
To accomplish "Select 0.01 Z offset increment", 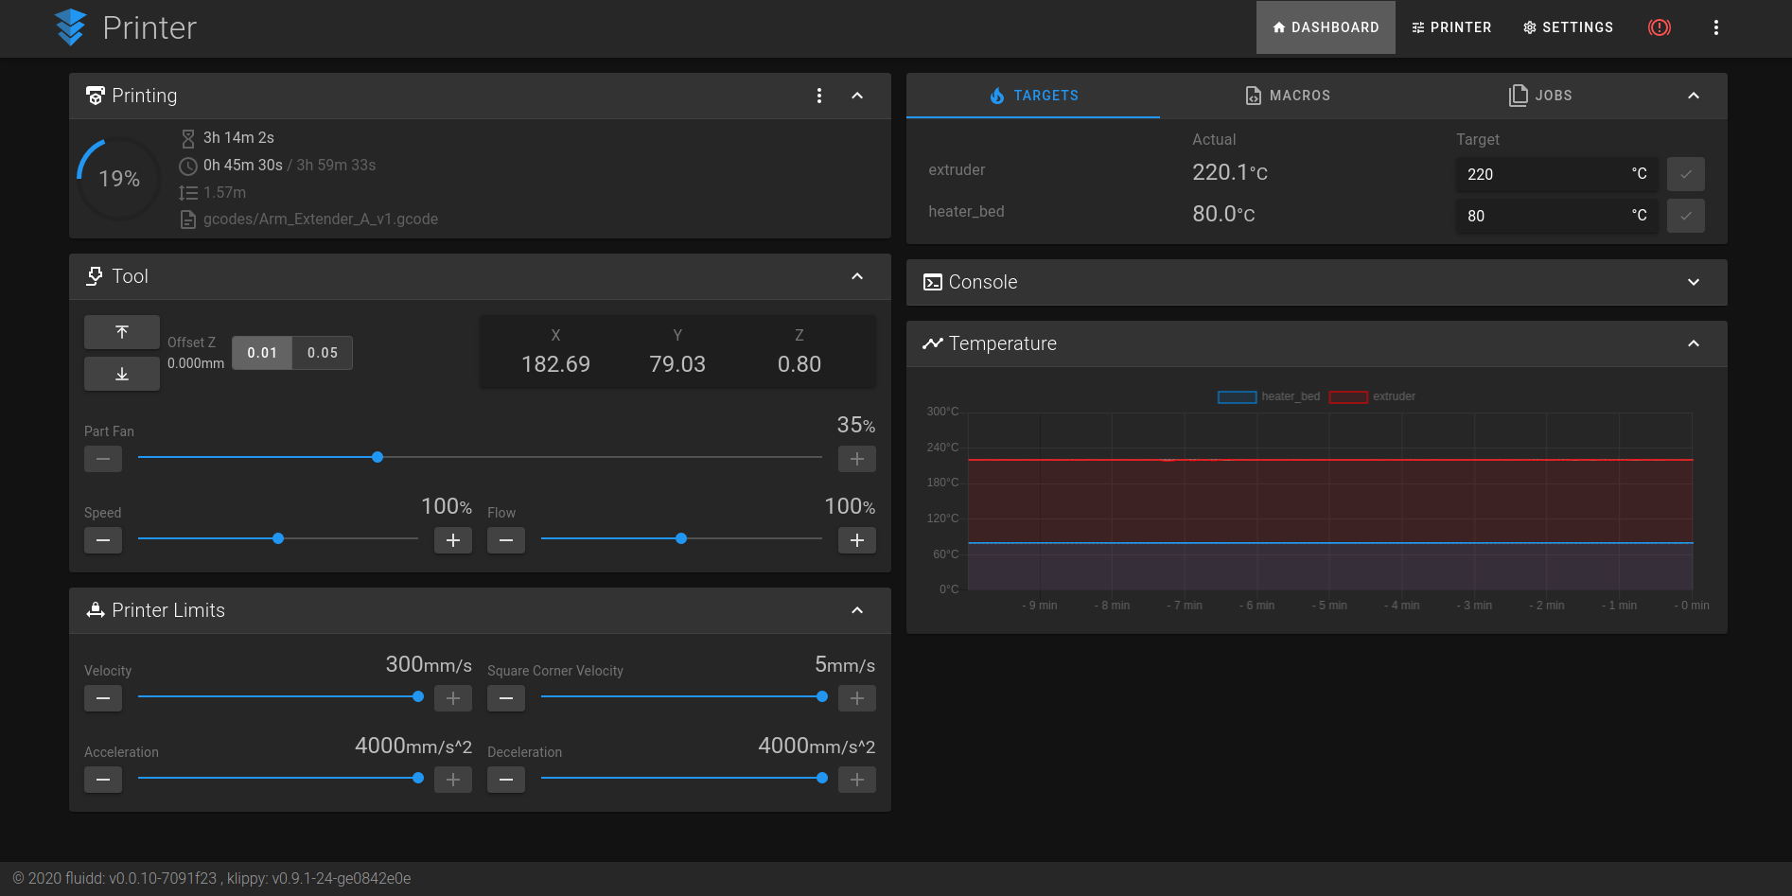I will 262,353.
